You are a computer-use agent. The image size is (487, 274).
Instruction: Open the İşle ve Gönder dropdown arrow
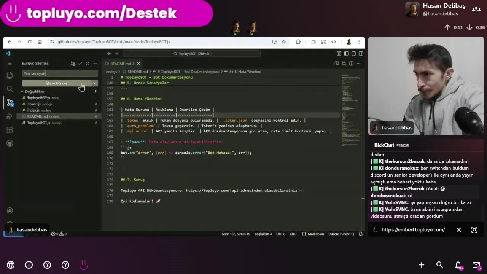tap(95, 83)
